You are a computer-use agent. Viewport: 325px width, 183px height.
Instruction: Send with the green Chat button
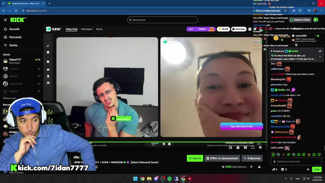pos(317,170)
